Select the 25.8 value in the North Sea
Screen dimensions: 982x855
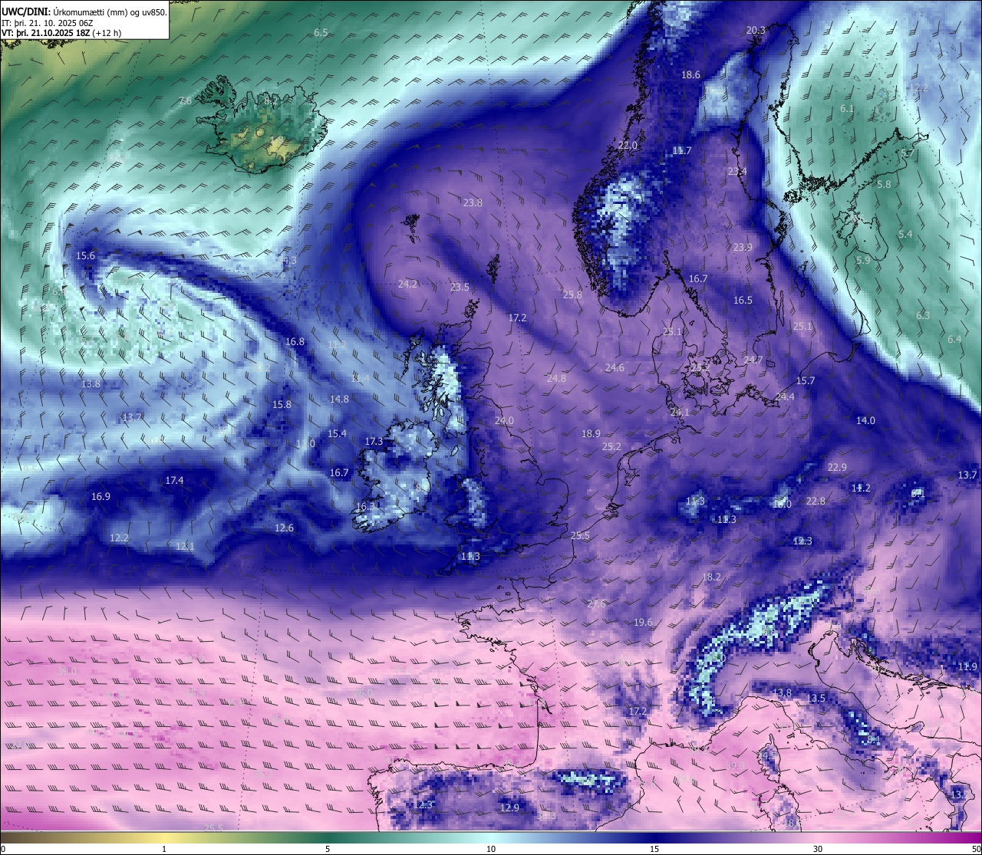[x=572, y=295]
